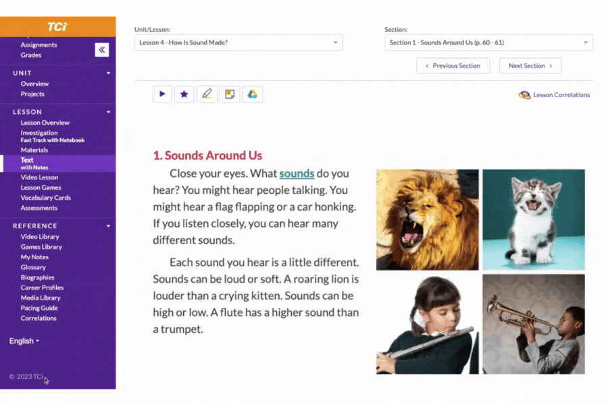Open Vocabulary Cards
This screenshot has width=608, height=405.
click(x=46, y=198)
